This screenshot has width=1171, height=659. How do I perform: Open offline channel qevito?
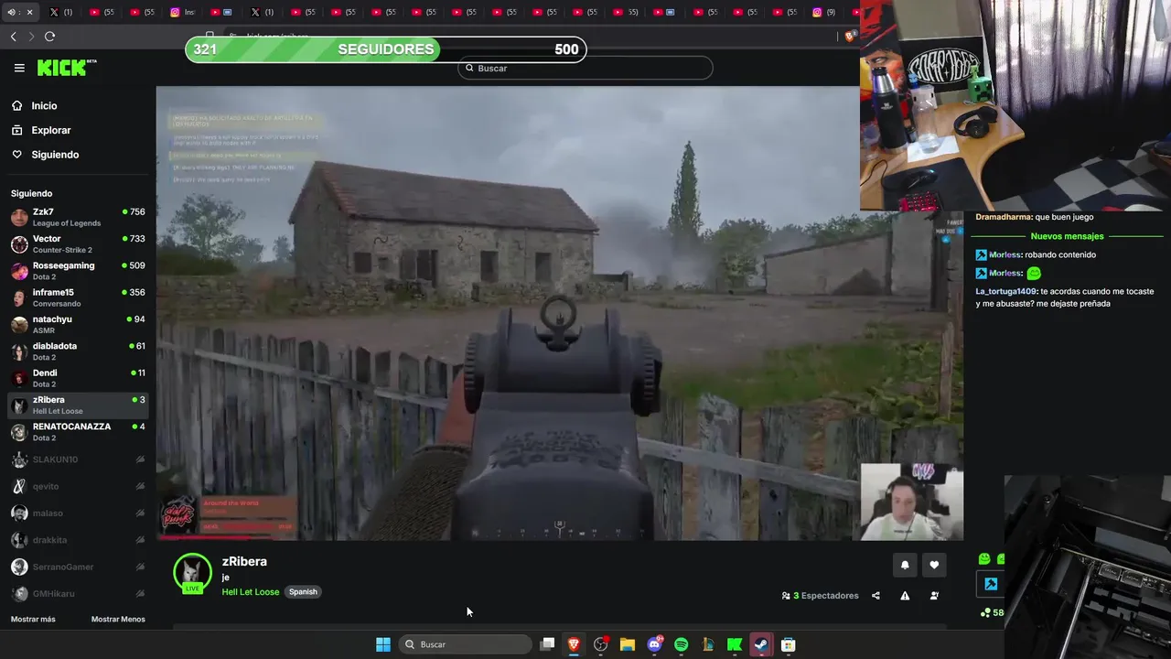[78, 486]
